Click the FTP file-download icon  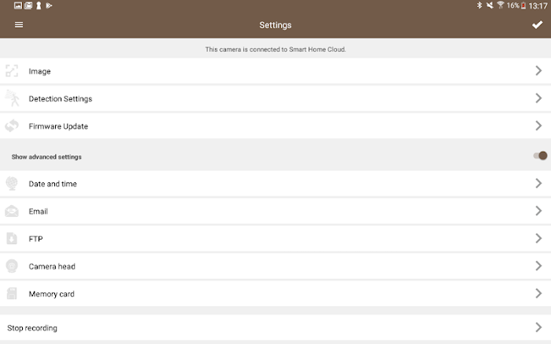pyautogui.click(x=12, y=239)
